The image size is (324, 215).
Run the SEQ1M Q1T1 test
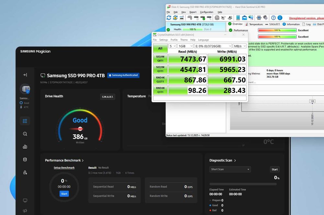[160, 69]
